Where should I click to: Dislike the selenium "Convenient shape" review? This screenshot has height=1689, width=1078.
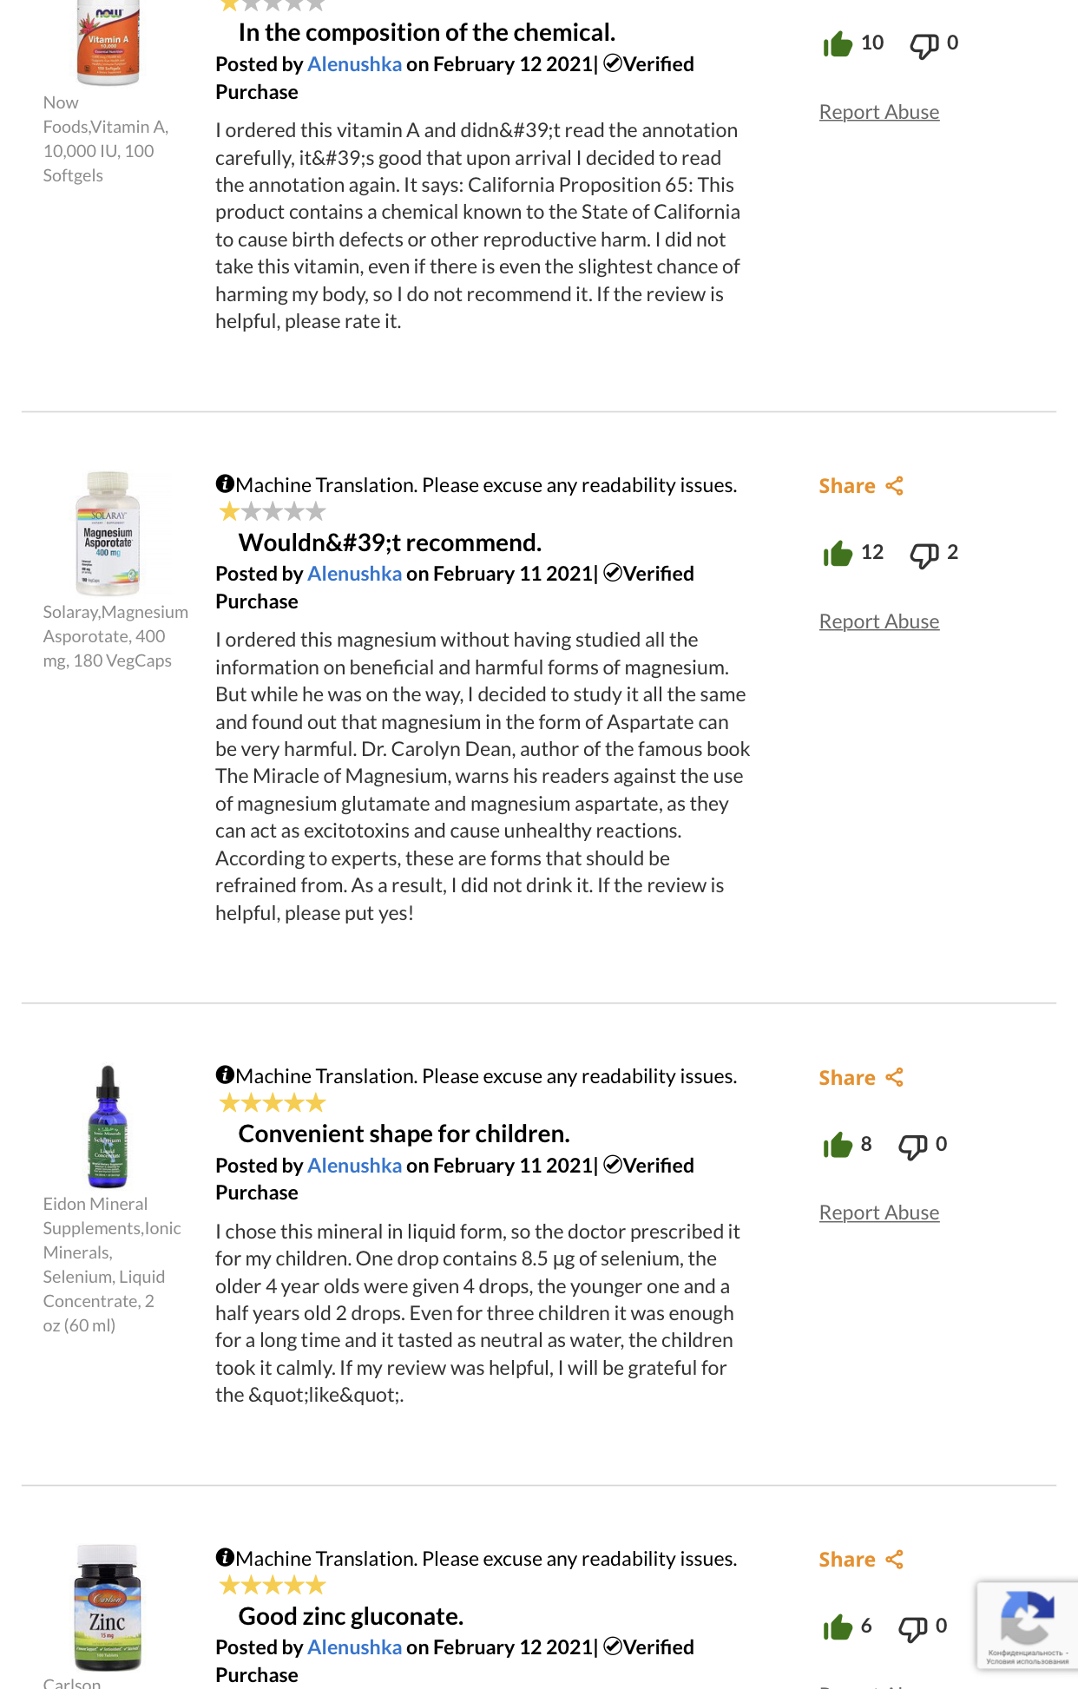pos(913,1147)
